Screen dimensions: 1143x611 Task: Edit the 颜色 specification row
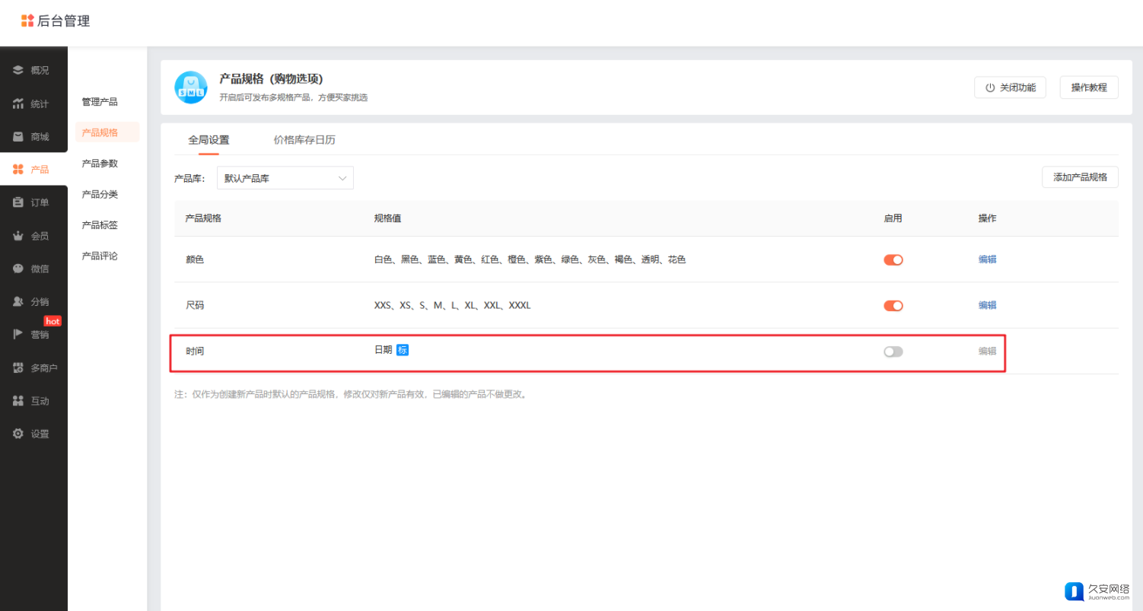pos(987,259)
